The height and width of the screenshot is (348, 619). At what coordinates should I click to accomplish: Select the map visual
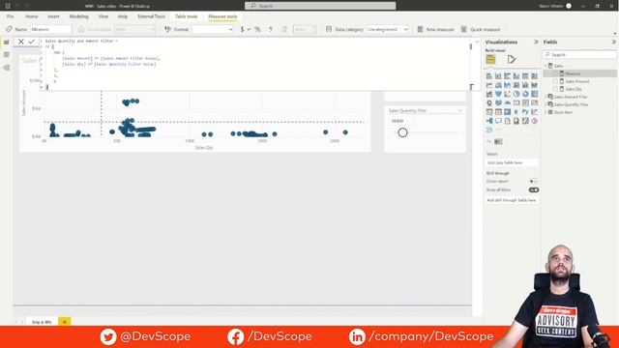pos(489,103)
